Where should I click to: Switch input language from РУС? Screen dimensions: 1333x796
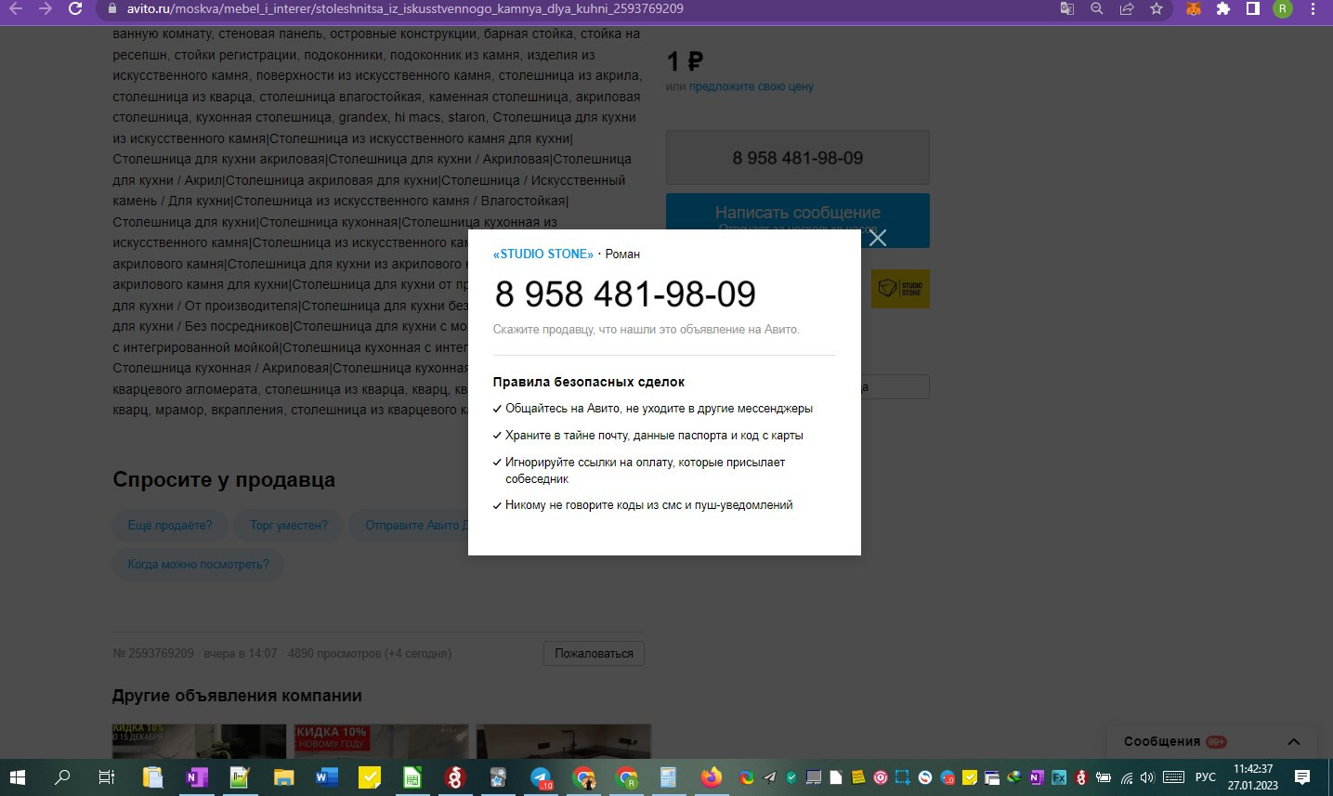click(1206, 777)
